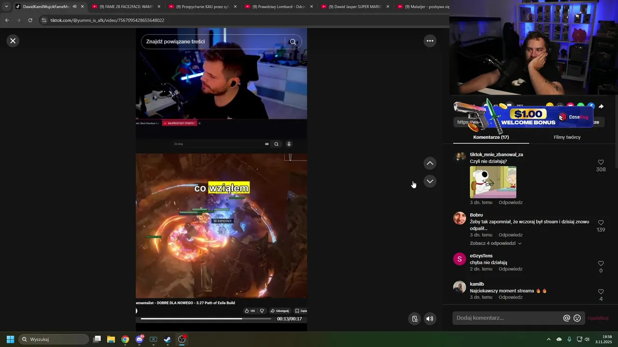The width and height of the screenshot is (618, 347).
Task: Click the Opublikuj post button
Action: (x=598, y=318)
